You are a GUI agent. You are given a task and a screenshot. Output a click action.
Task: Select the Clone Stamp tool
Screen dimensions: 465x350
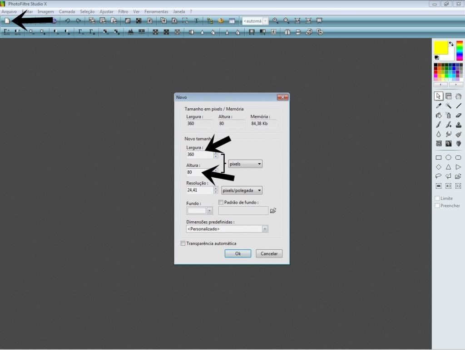click(x=458, y=125)
